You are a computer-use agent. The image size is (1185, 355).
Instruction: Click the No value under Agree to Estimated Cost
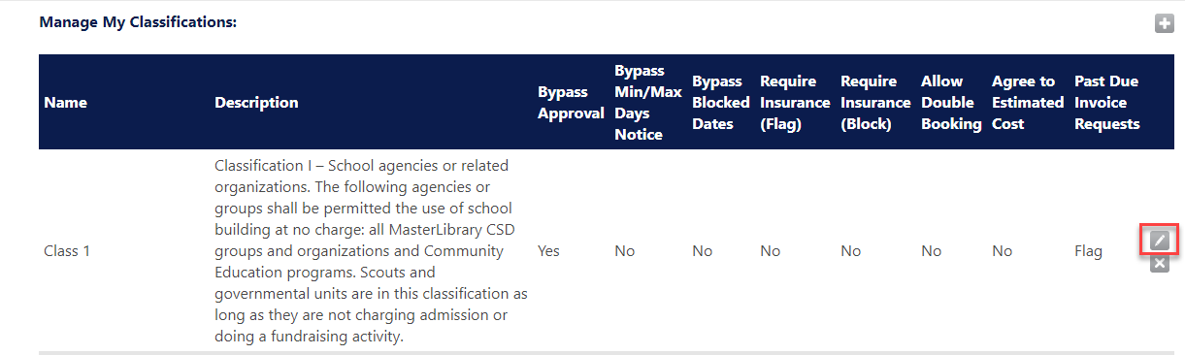click(x=1002, y=251)
